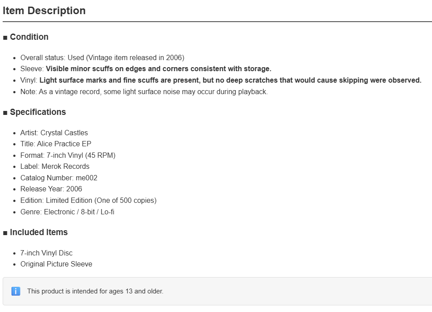Click the Catalog Number me002 text
Viewport: 432px width, 312px height.
coord(59,178)
